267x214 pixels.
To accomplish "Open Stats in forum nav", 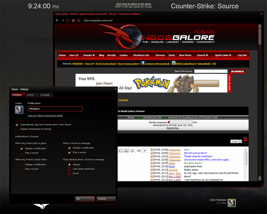I will click(x=172, y=55).
